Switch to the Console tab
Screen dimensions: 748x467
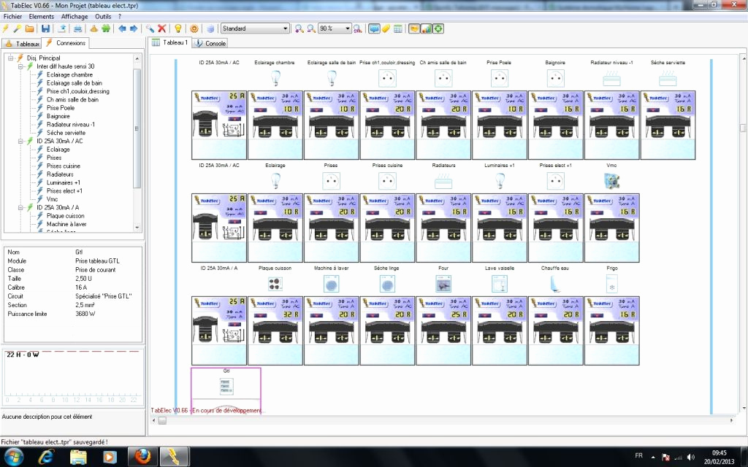pos(210,43)
